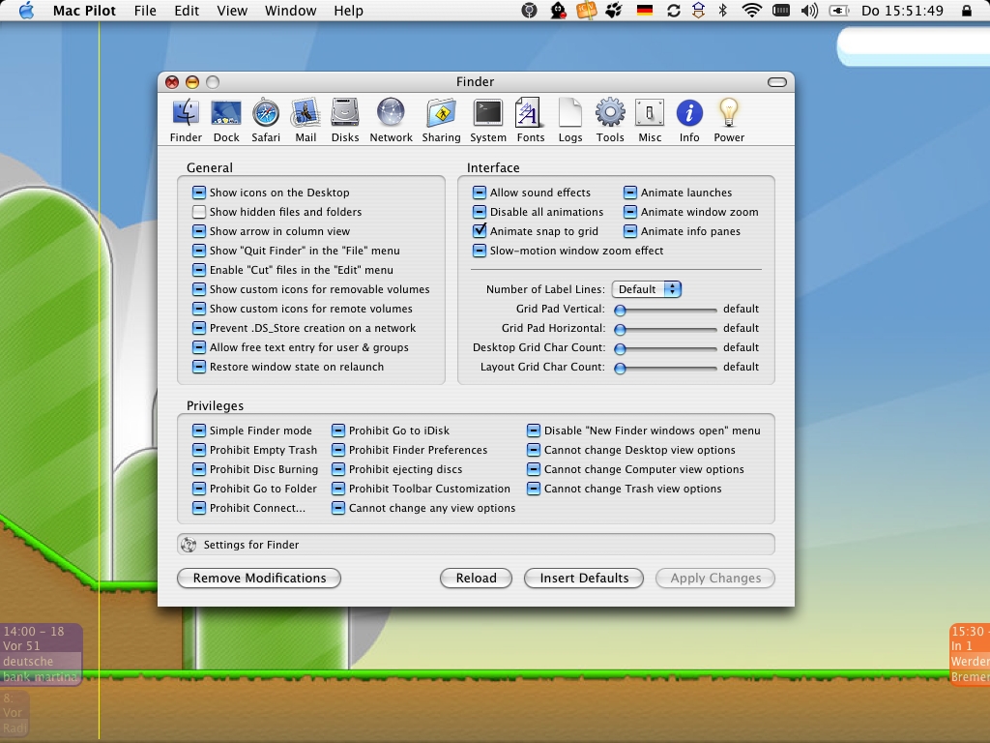Toggle Slow-motion window zoom effect
Image resolution: width=990 pixels, height=743 pixels.
[x=480, y=251]
